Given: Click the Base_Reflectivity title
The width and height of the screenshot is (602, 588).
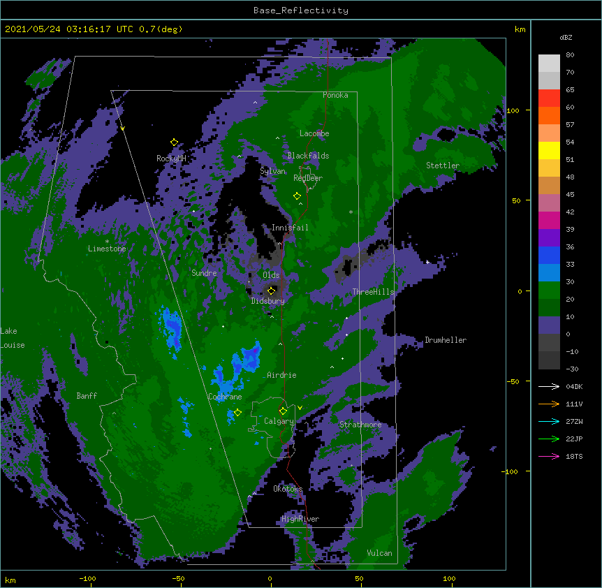Looking at the screenshot, I should click(x=301, y=10).
